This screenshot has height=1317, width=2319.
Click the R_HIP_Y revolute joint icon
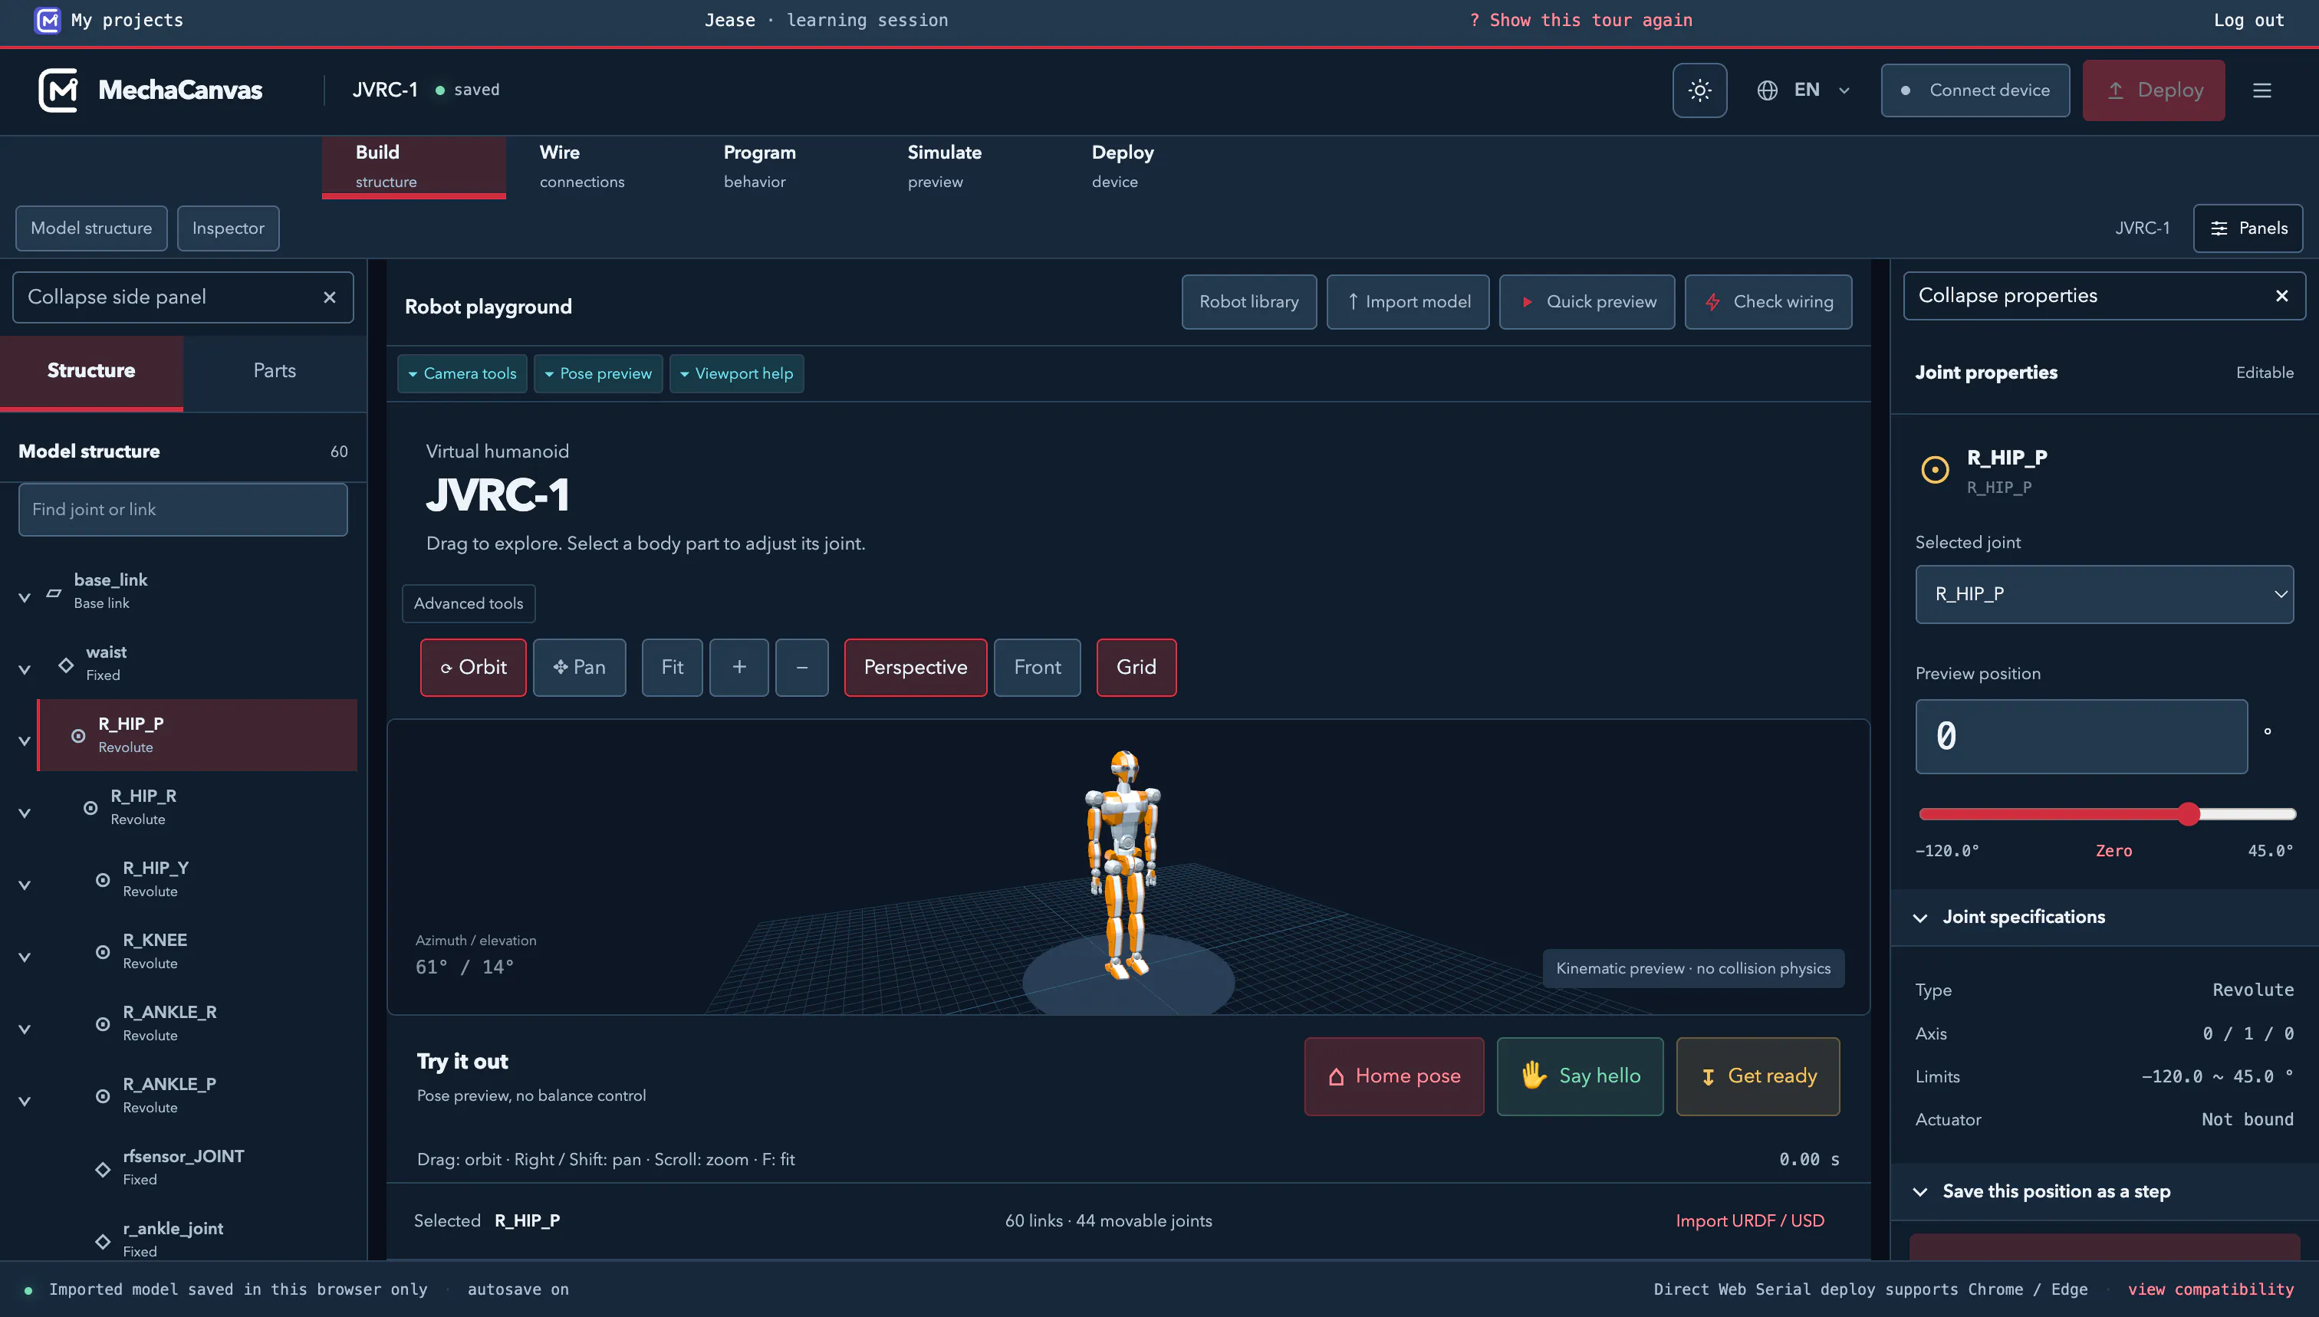click(x=104, y=880)
